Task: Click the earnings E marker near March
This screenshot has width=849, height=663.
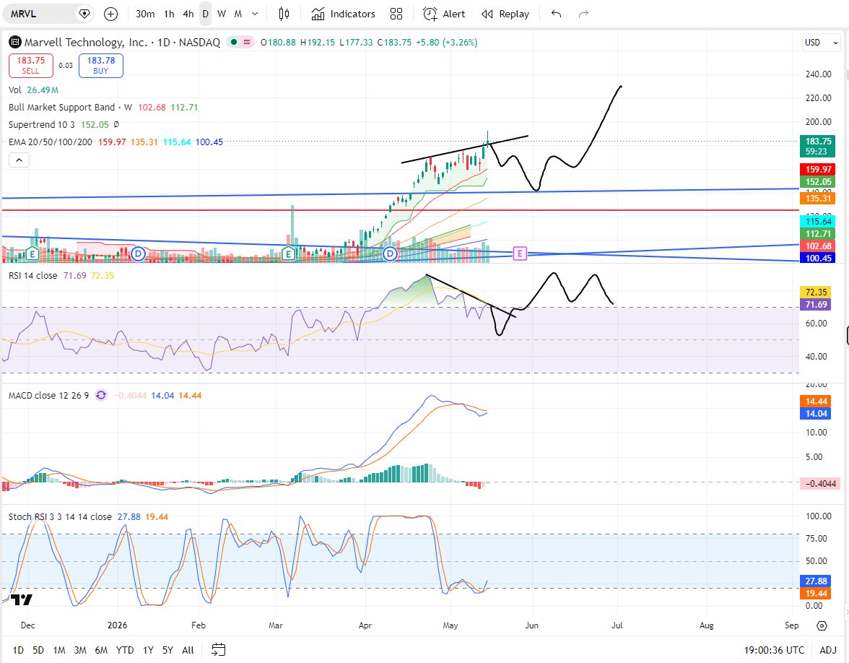Action: pos(289,253)
